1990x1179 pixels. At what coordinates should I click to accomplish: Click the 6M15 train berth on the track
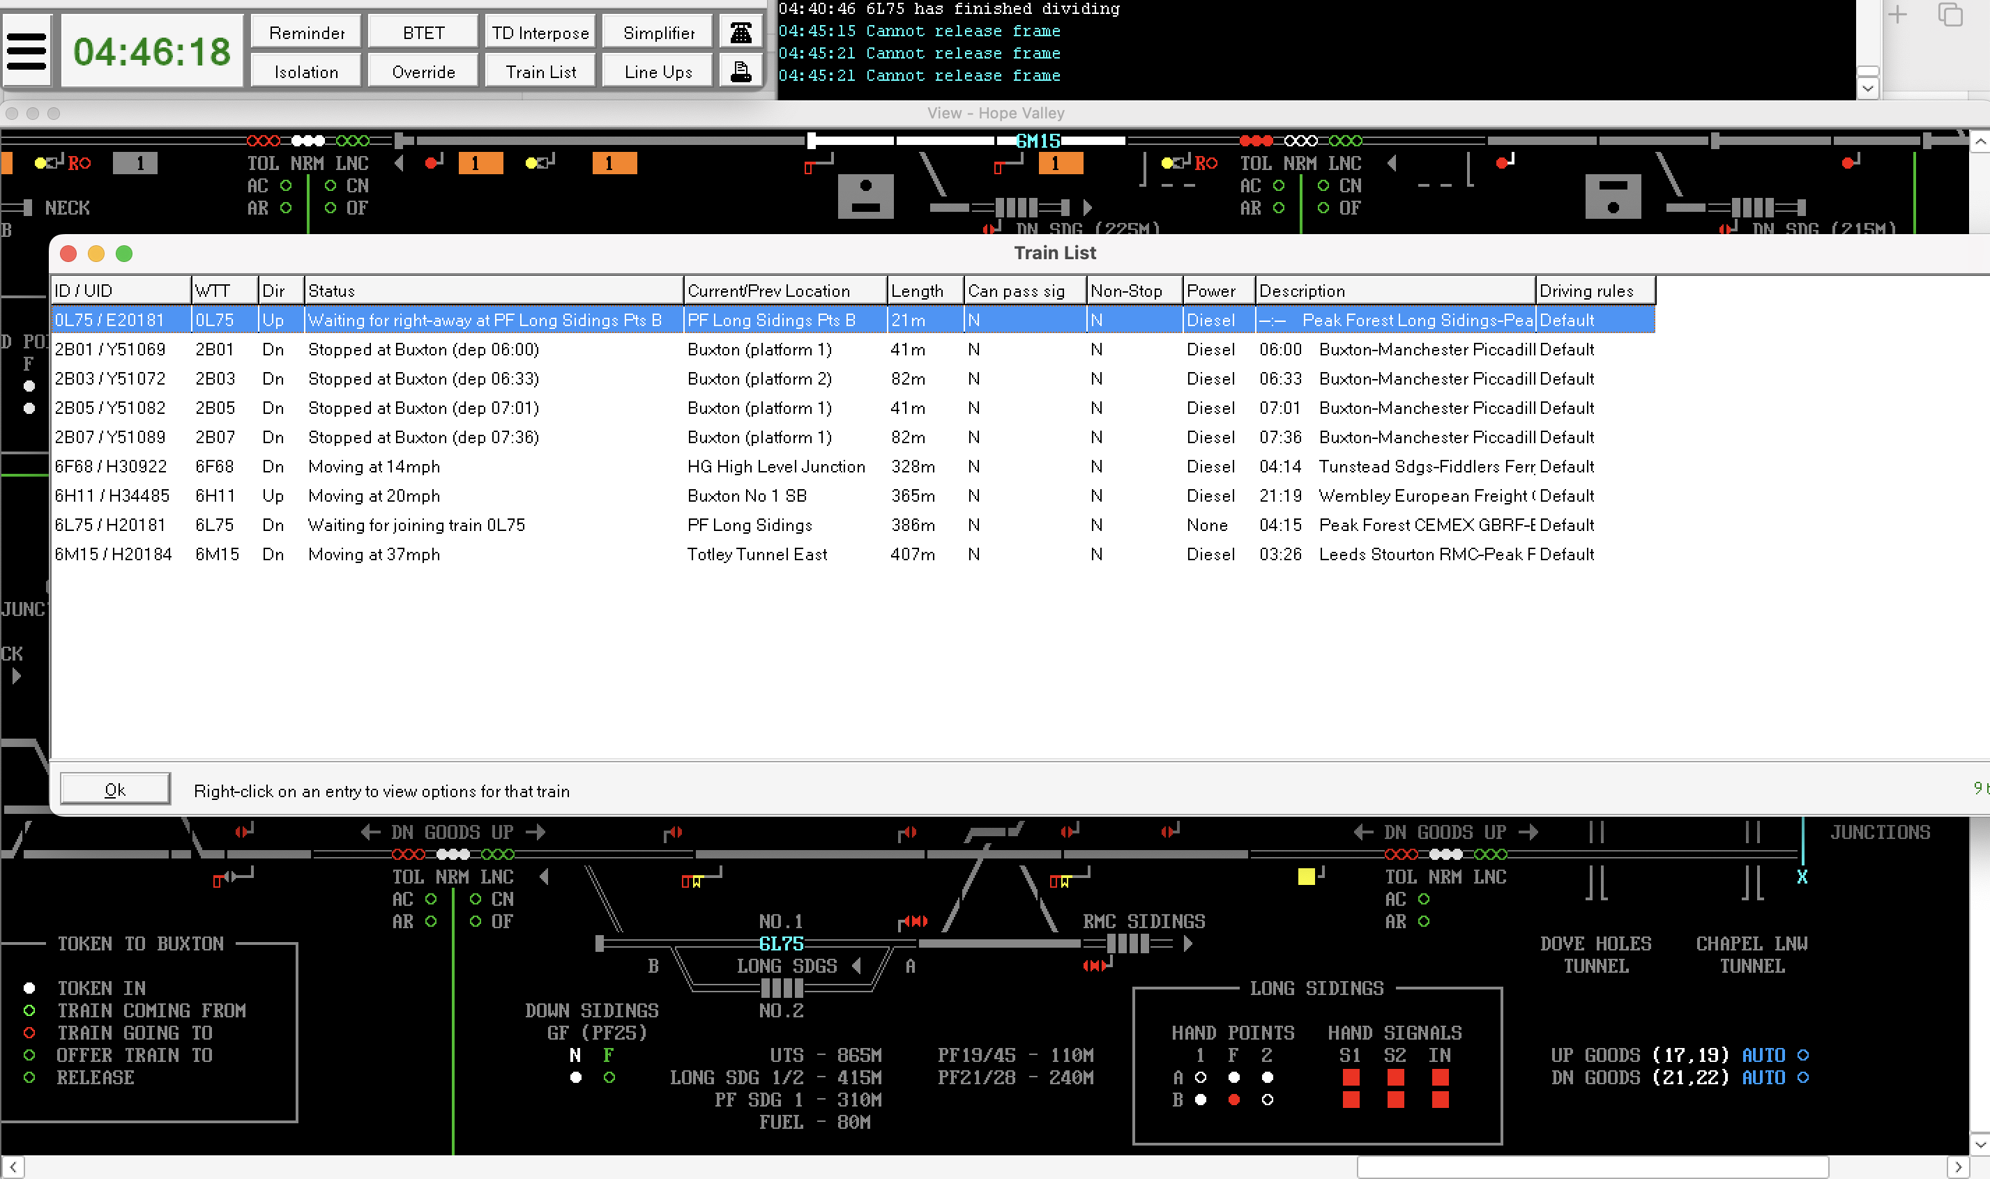point(1038,141)
